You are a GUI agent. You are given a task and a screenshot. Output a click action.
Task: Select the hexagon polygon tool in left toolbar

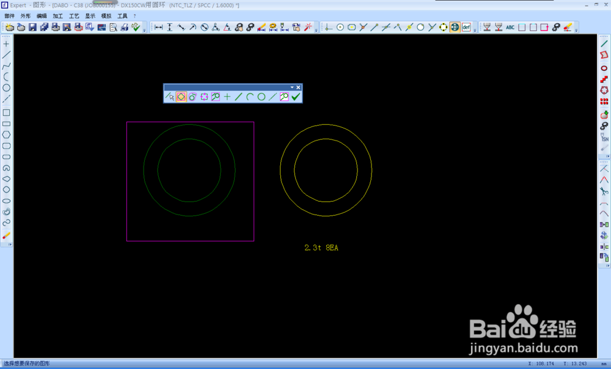[x=6, y=135]
